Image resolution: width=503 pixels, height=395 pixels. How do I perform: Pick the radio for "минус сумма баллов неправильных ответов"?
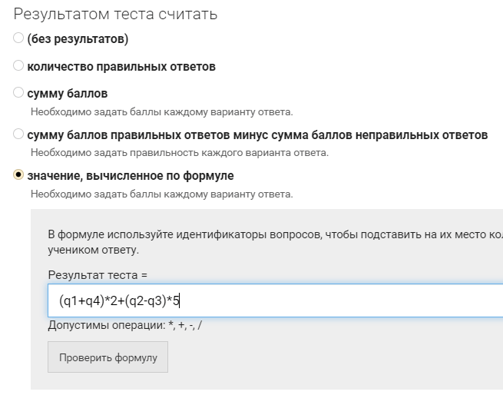[x=19, y=134]
